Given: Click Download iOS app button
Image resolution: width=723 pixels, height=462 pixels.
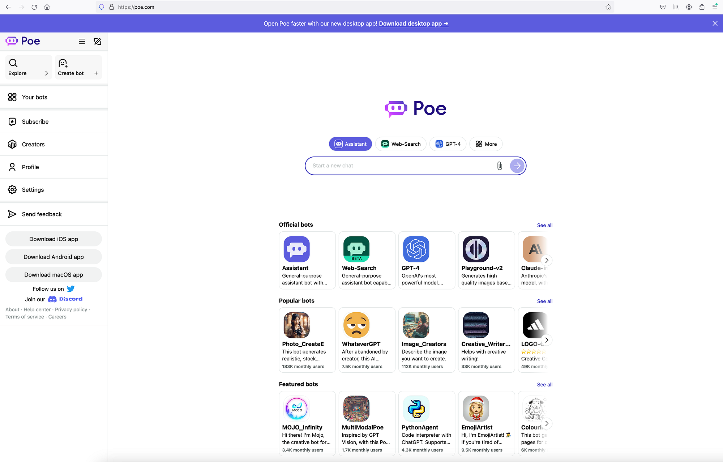Looking at the screenshot, I should (x=54, y=239).
